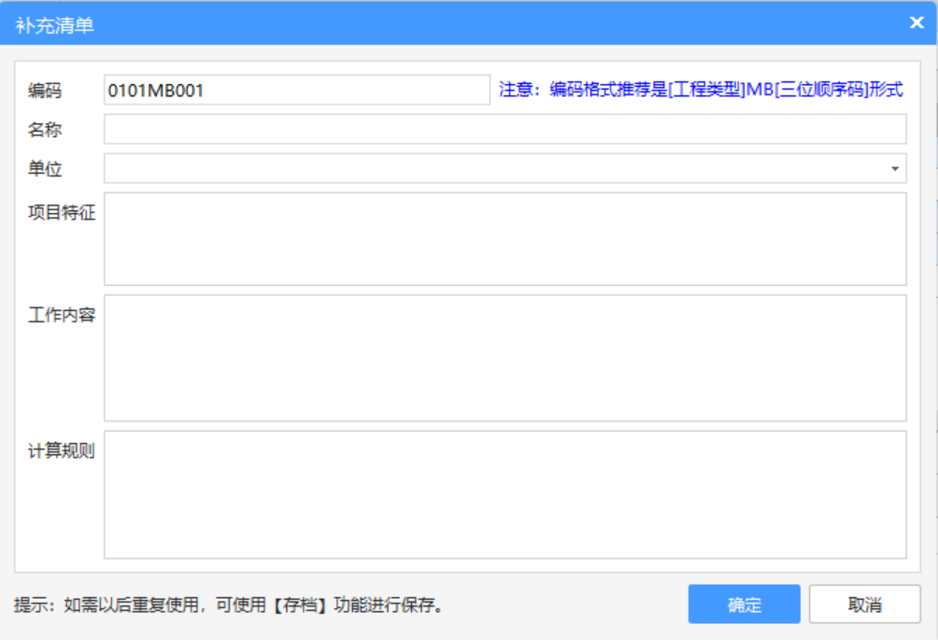
Task: Click the 项目特征 label
Action: pyautogui.click(x=62, y=213)
